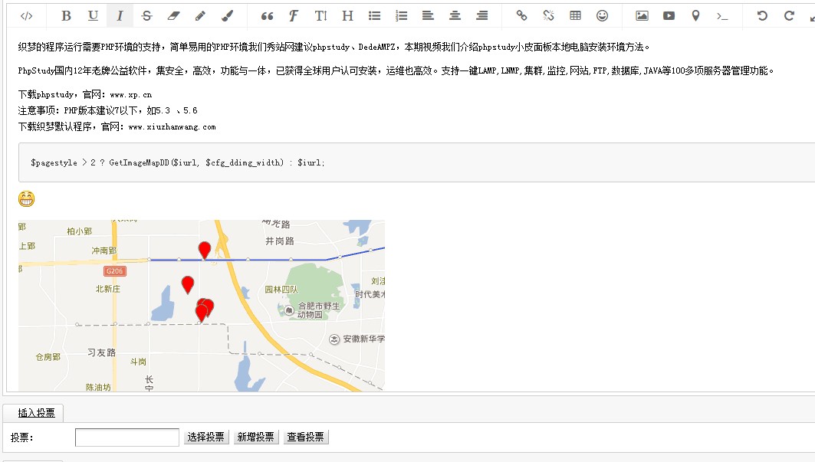
Task: Open the paintbrush background color picker
Action: 227,15
